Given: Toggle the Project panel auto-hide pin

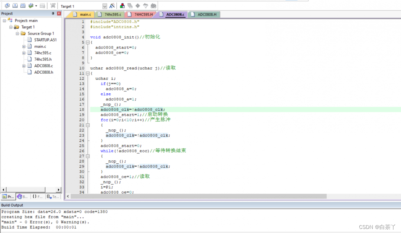Looking at the screenshot, I should click(53, 14).
